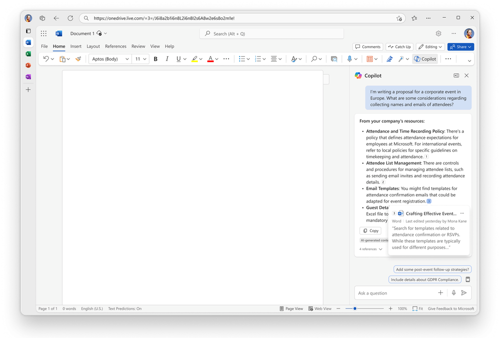Image resolution: width=500 pixels, height=338 pixels.
Task: Open the highlight color dropdown arrow
Action: coord(201,59)
